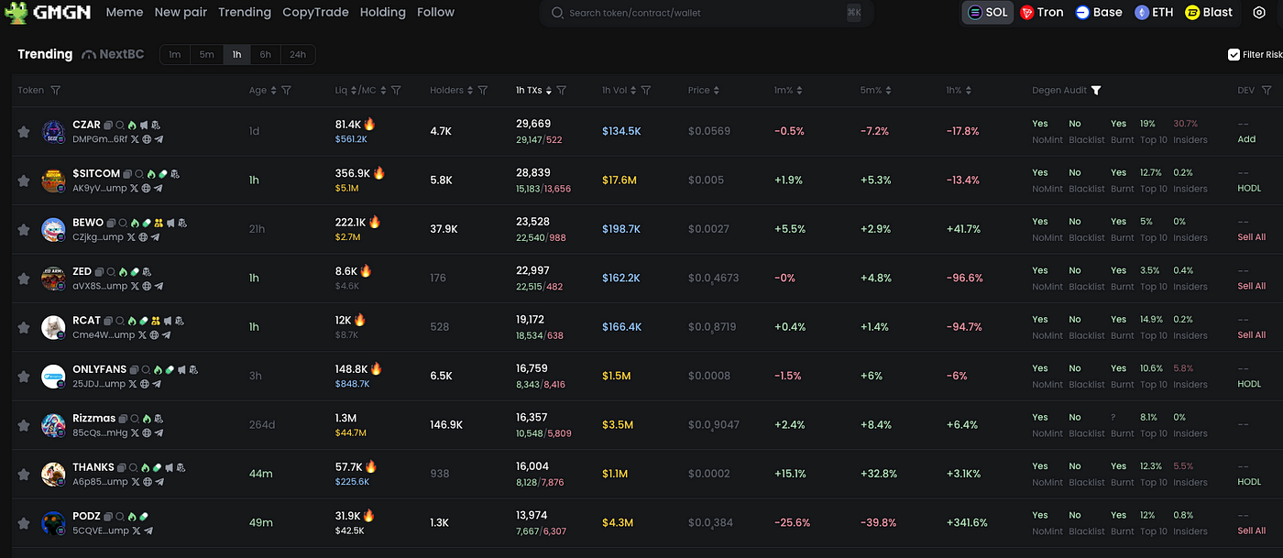1283x558 pixels.
Task: Open the CopyTrade page
Action: click(315, 12)
